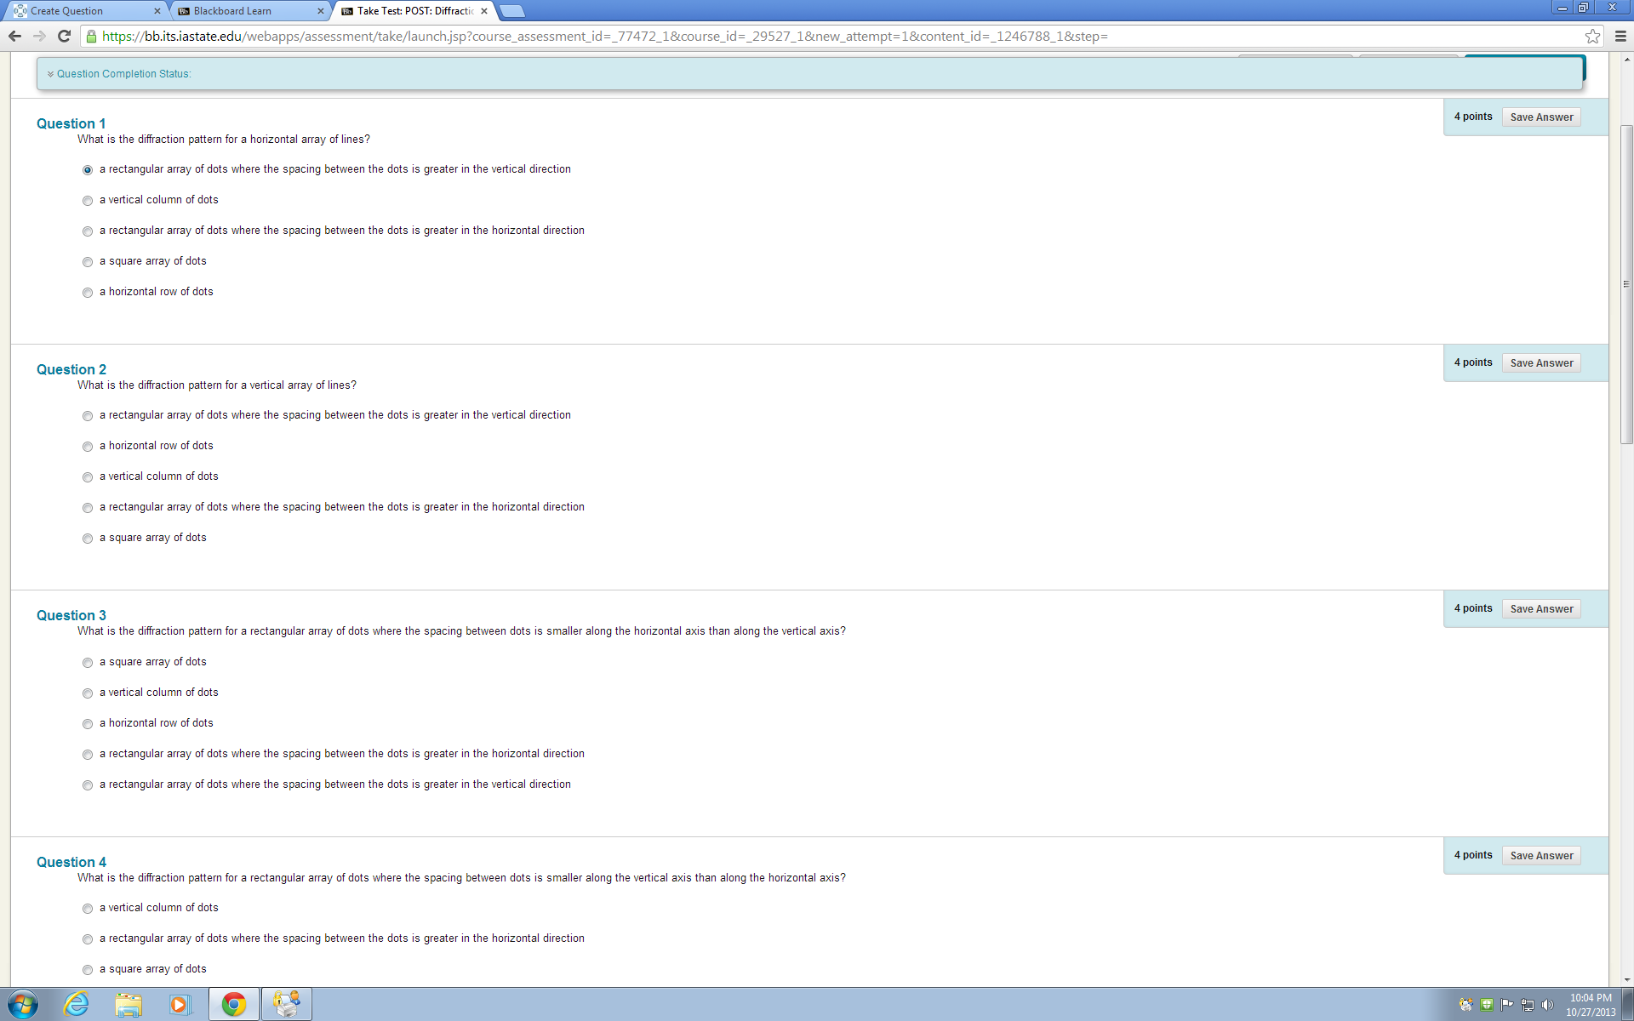Question 4: select rectangular array greater horizontal spacing
Image resolution: width=1634 pixels, height=1021 pixels.
[x=88, y=939]
